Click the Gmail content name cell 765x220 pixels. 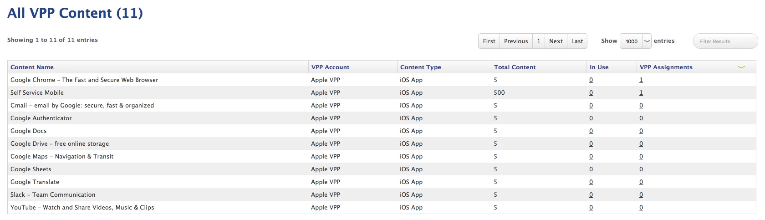click(x=82, y=105)
